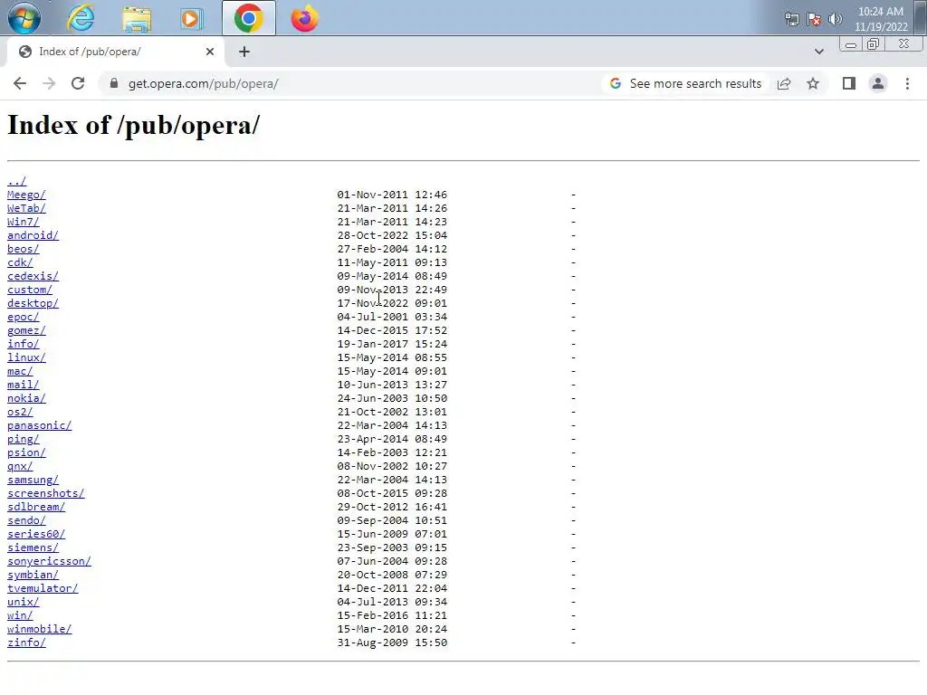Screen dimensions: 927x695
Task: Select the sdlbream/ directory link
Action: 36,508
